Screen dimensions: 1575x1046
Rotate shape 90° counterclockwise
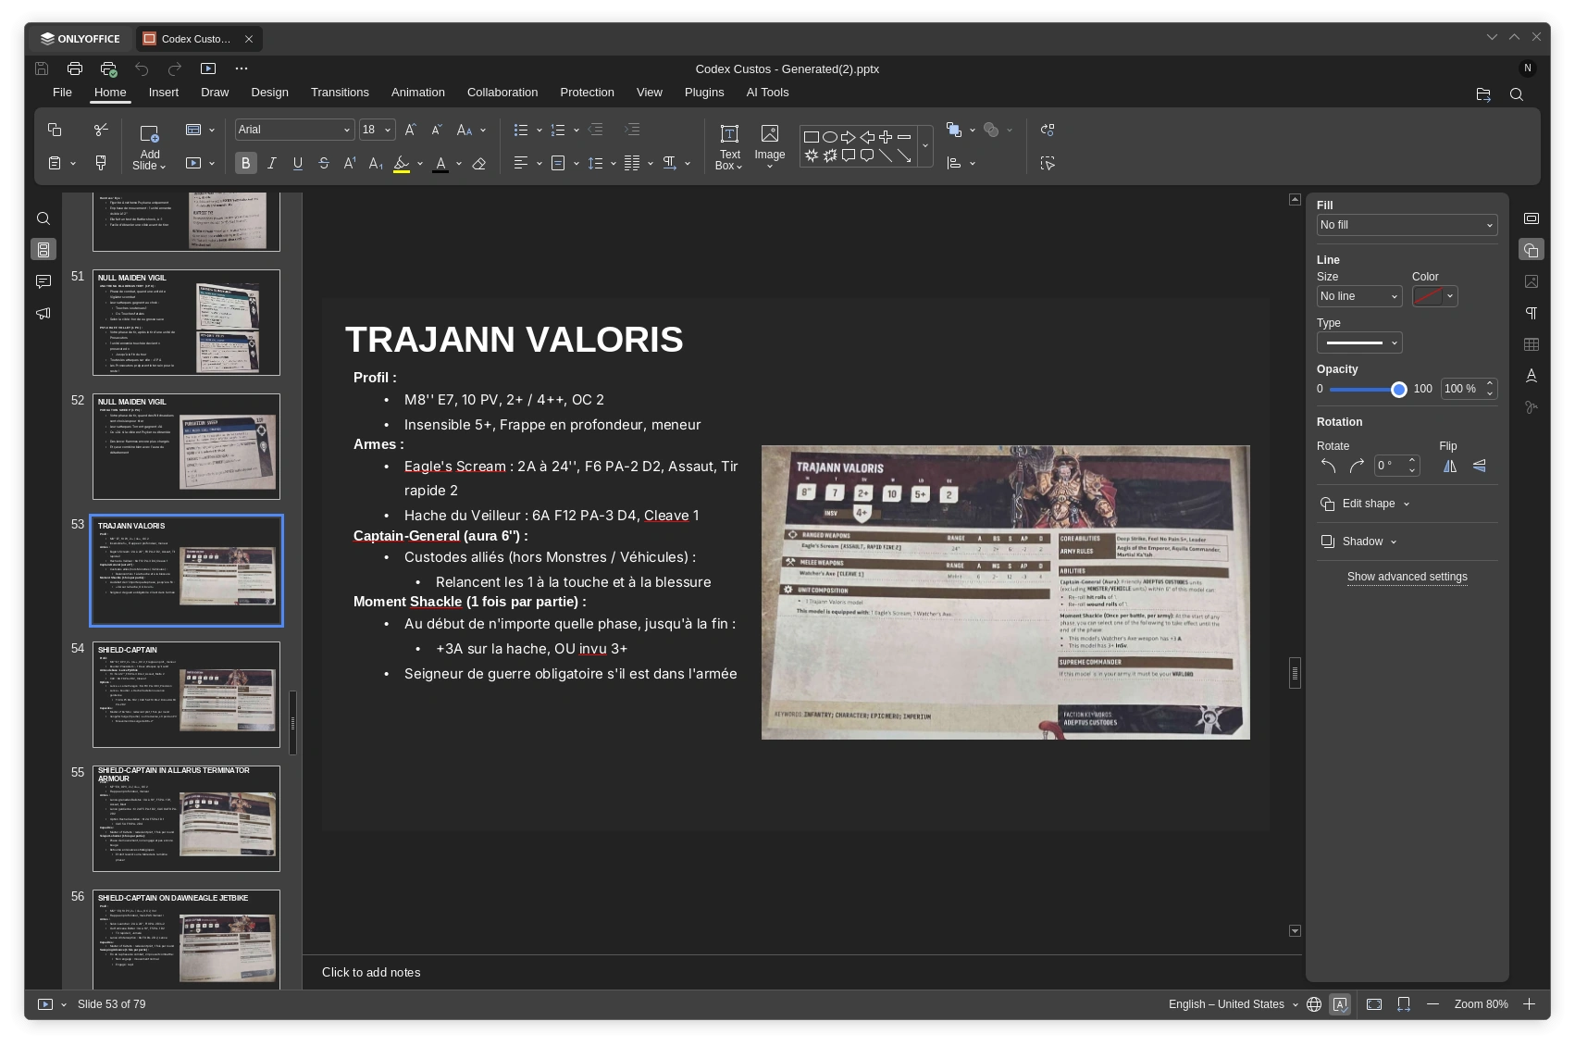[1328, 466]
